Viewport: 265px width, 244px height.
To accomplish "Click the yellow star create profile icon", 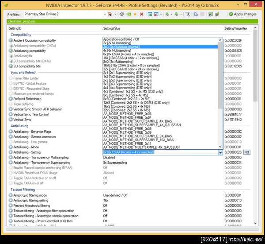I will (x=135, y=14).
